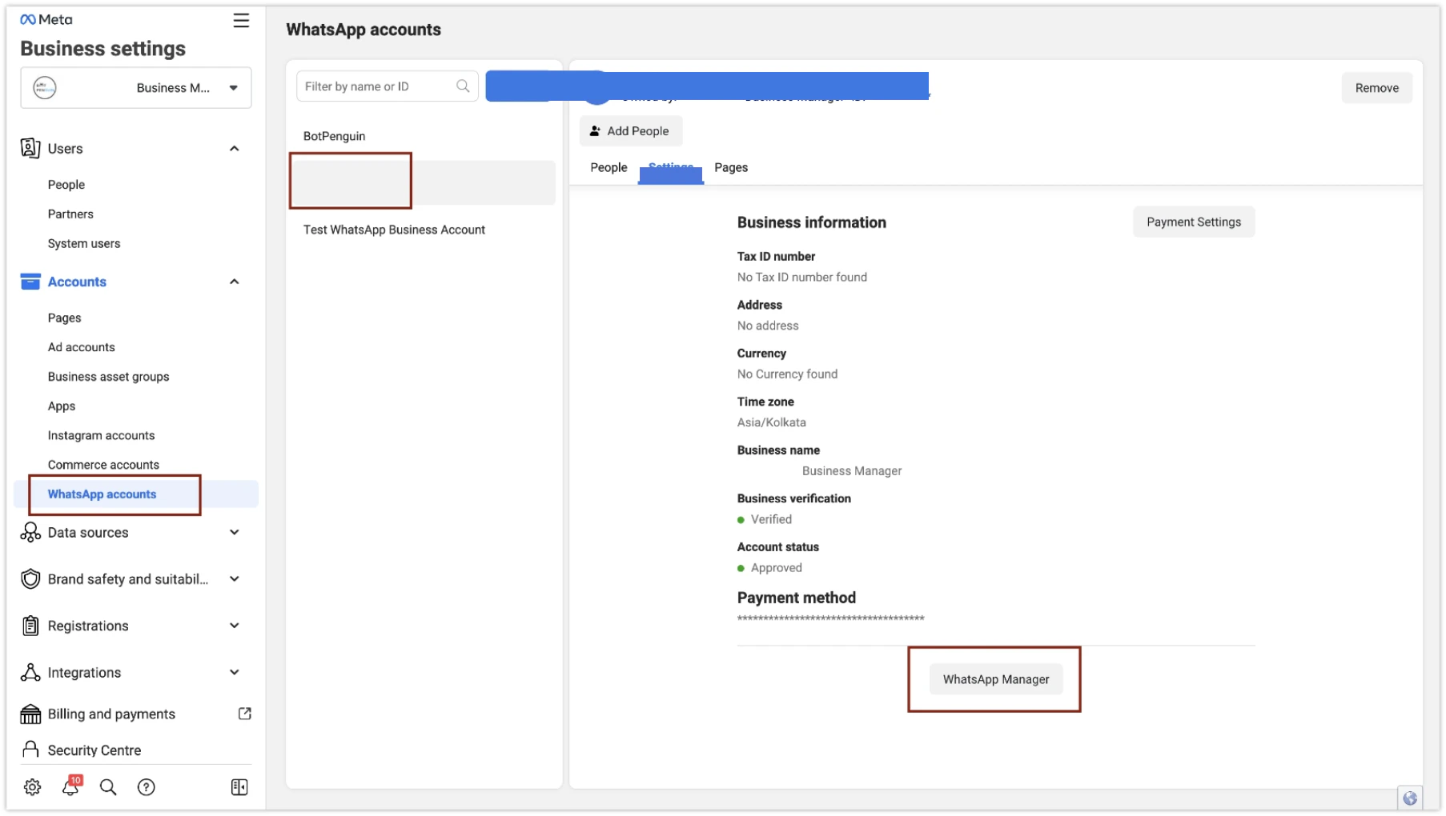Screen dimensions: 1446x816
Task: Click the Integrations icon
Action: [30, 673]
